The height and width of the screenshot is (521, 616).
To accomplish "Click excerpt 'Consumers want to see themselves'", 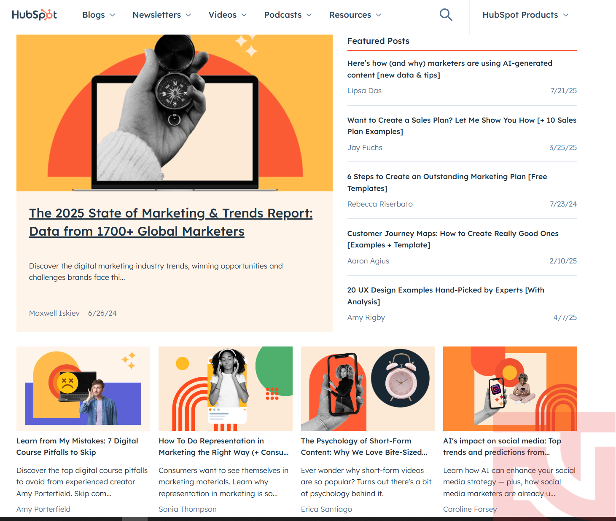I will (223, 482).
